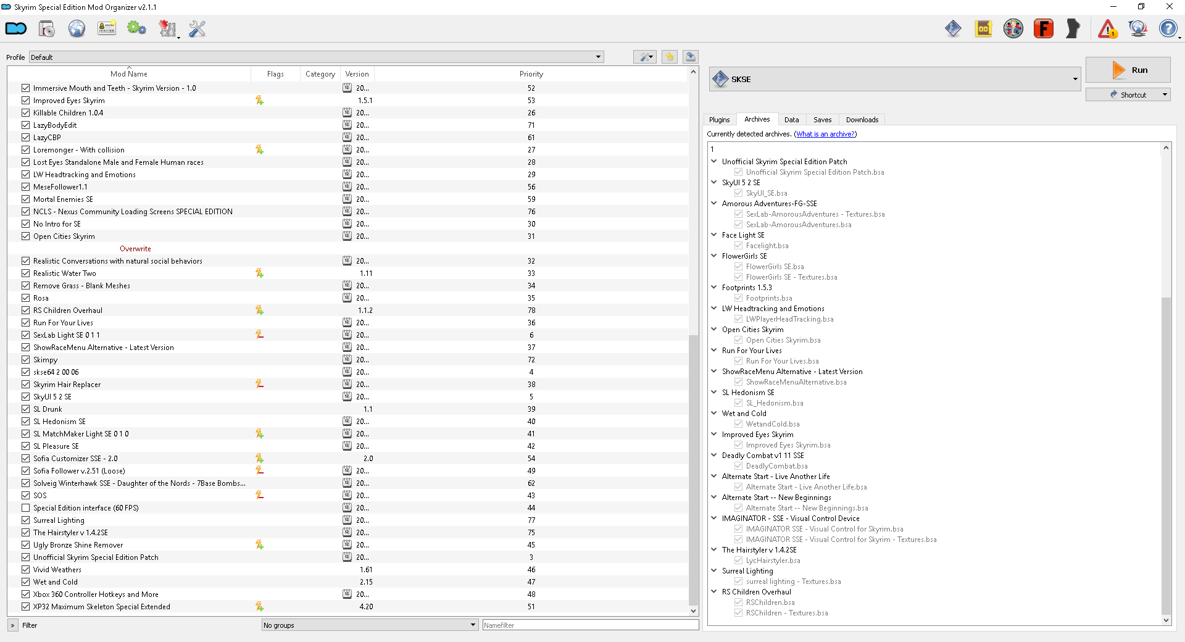This screenshot has height=642, width=1185.
Task: Collapse the Amorous Adventures-FG-SSE archive node
Action: pos(714,203)
